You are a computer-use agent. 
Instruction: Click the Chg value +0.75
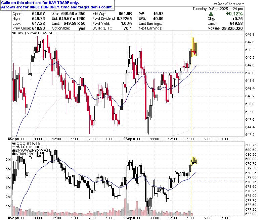coord(237,18)
